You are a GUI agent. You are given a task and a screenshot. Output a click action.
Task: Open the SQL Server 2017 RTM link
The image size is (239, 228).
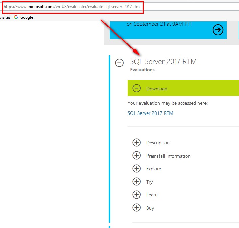(x=150, y=113)
